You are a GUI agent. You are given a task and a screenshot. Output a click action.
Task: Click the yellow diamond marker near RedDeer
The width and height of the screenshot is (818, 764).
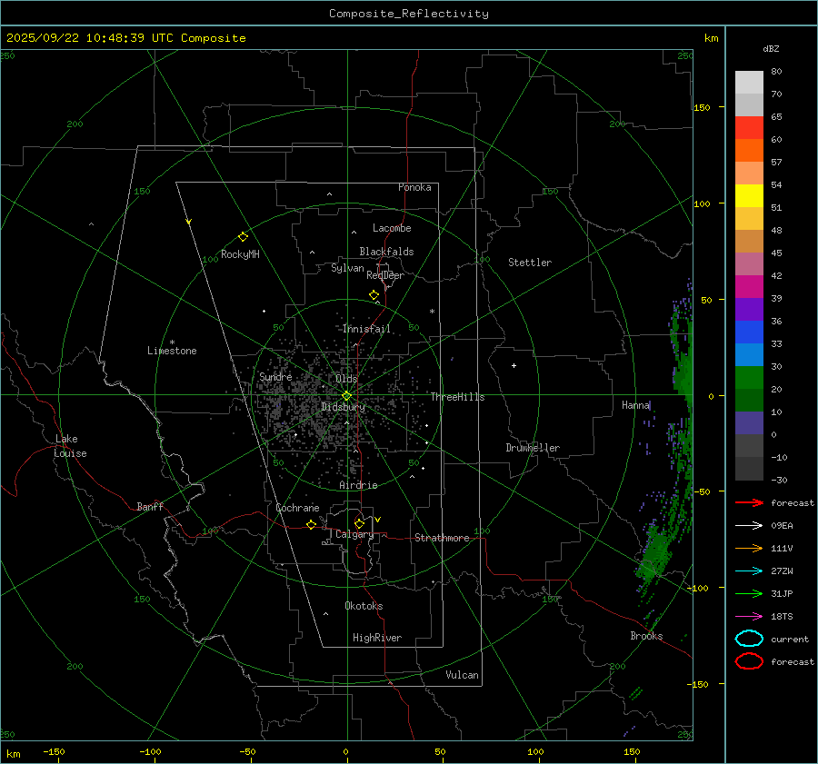[374, 295]
